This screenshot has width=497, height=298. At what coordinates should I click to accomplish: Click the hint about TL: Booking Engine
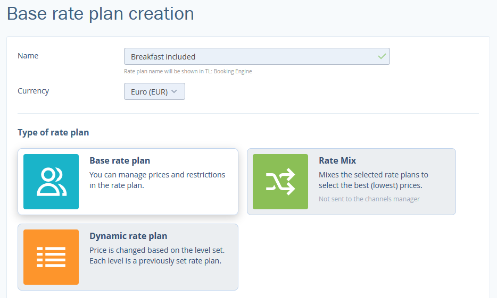tap(188, 71)
